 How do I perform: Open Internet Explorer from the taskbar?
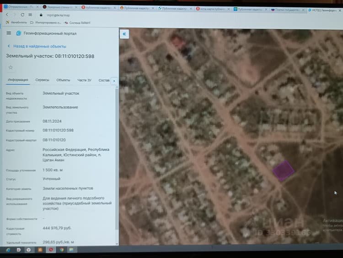click(8, 250)
